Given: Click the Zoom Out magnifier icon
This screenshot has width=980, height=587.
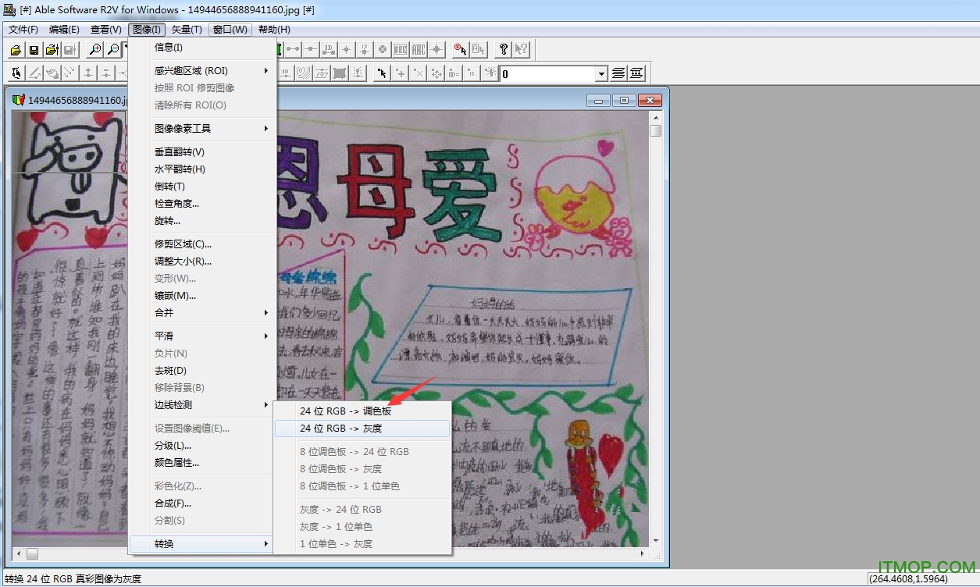Looking at the screenshot, I should pyautogui.click(x=113, y=50).
